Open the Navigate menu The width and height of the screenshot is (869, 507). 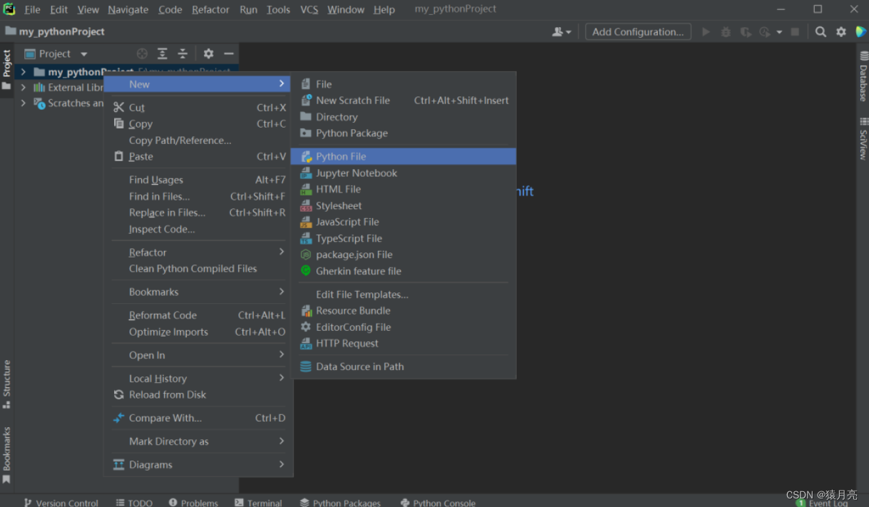pyautogui.click(x=128, y=9)
